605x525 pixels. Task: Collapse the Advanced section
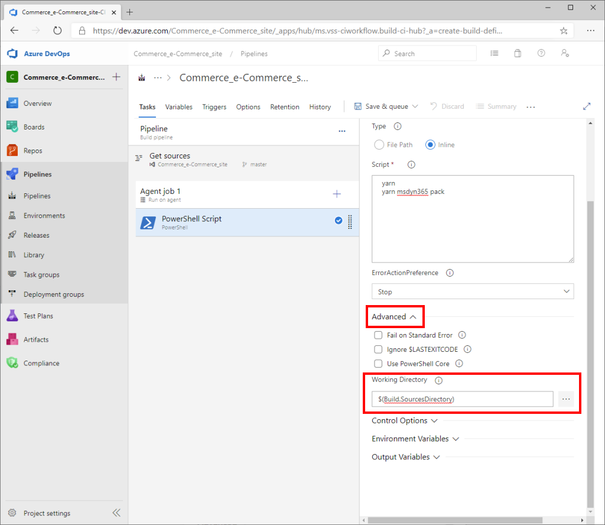394,316
